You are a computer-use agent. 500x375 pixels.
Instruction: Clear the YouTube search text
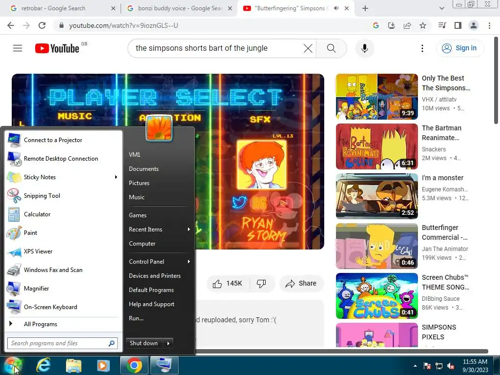(308, 48)
